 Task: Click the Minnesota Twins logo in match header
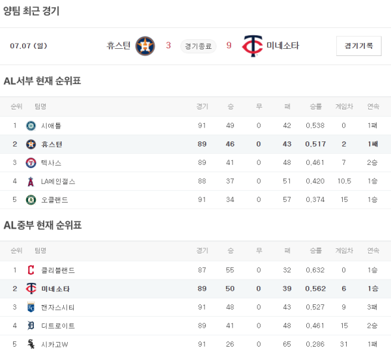coord(251,46)
